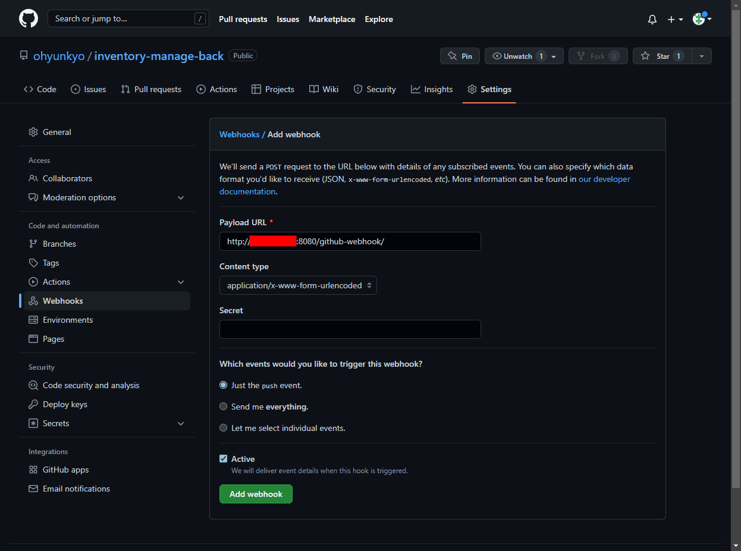Image resolution: width=741 pixels, height=551 pixels.
Task: Click the search or jump to box
Action: click(128, 18)
